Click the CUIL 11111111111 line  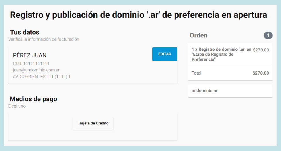point(31,63)
